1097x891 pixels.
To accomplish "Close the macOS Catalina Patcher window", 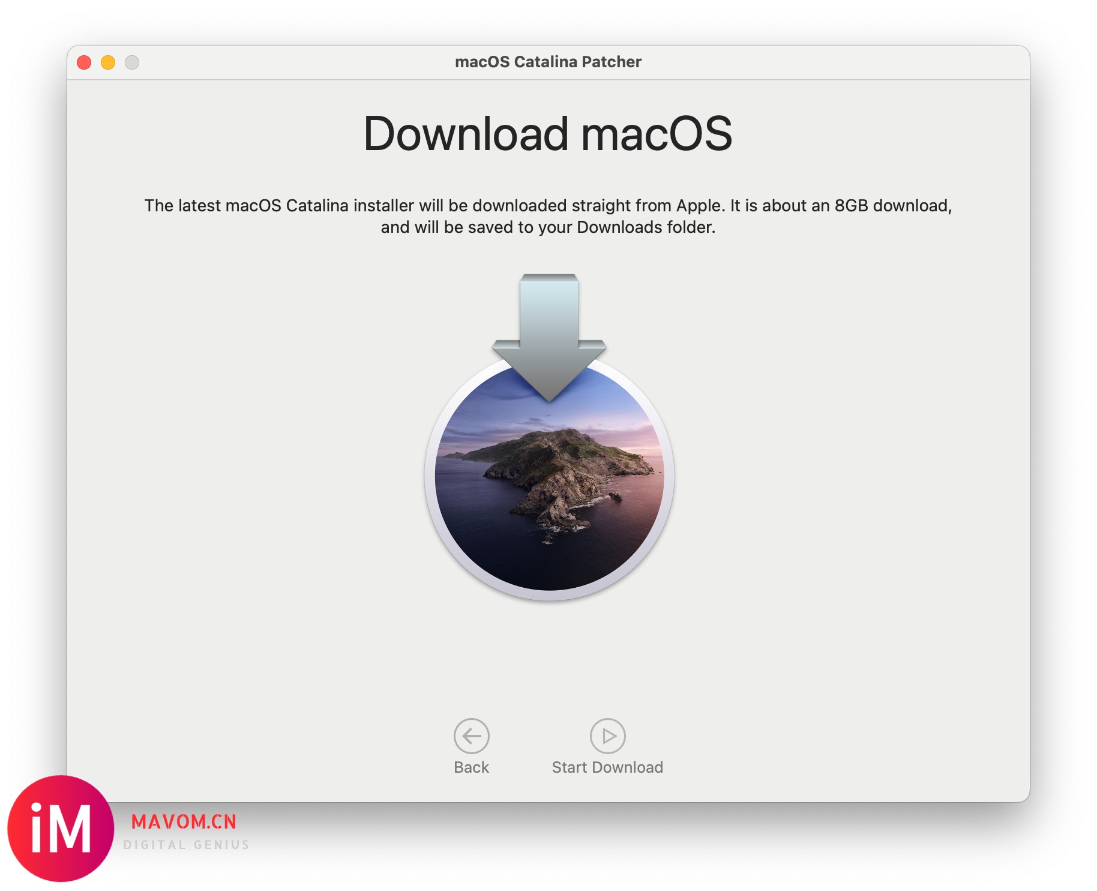I will tap(84, 62).
